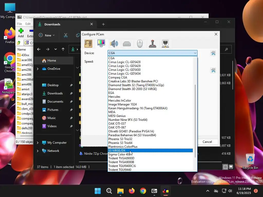Open the Joystick tab icon
This screenshot has width=263, height=197.
click(x=153, y=44)
